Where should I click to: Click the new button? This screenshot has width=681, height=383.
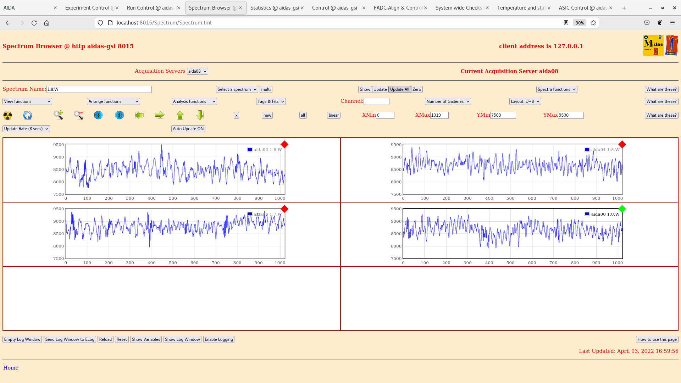[x=267, y=115]
